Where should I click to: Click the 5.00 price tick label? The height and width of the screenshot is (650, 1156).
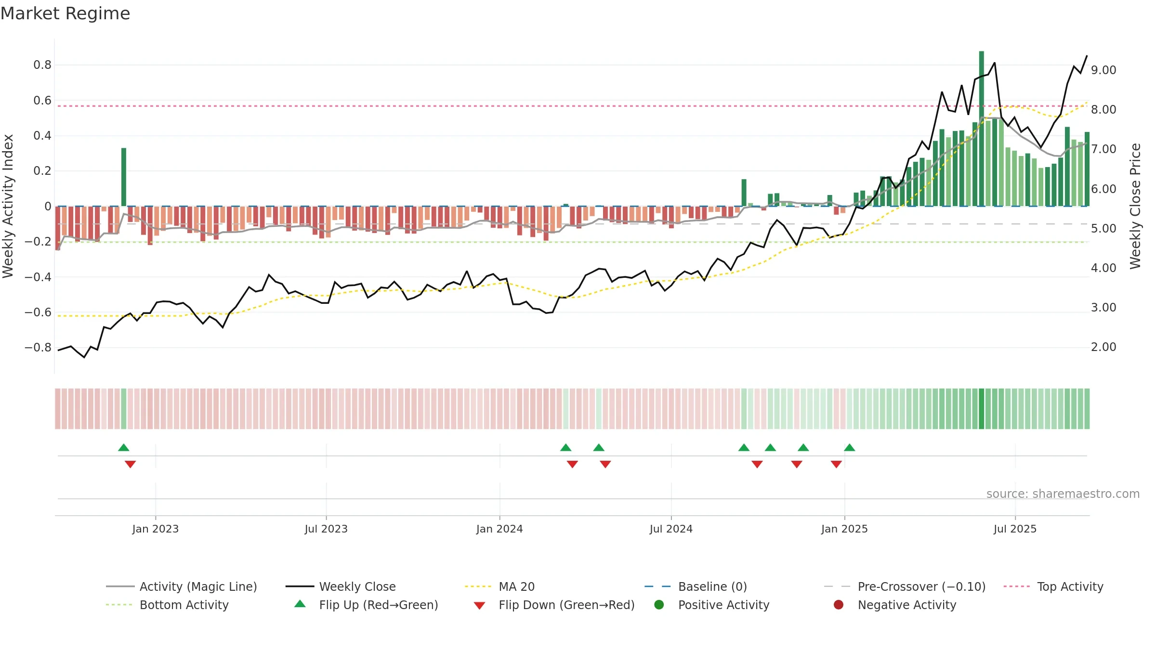(1103, 229)
